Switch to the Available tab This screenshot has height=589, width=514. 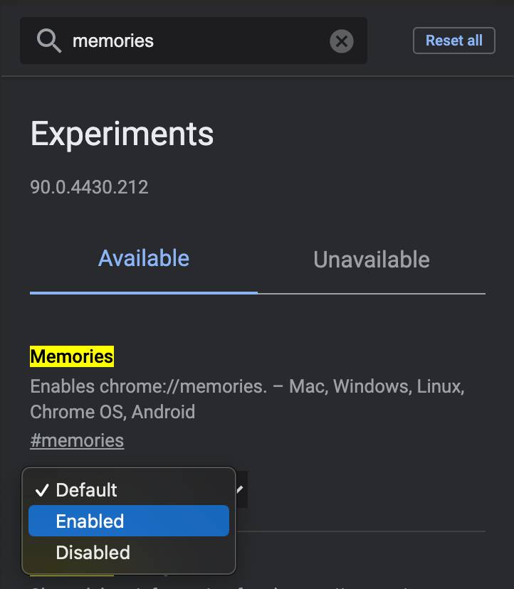(144, 258)
